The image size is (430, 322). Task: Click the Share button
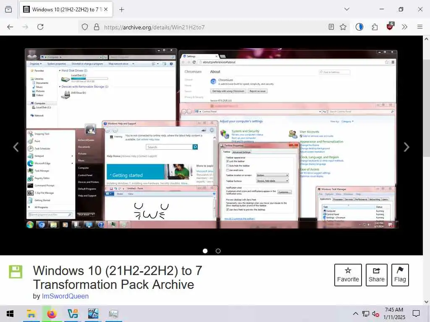377,275
